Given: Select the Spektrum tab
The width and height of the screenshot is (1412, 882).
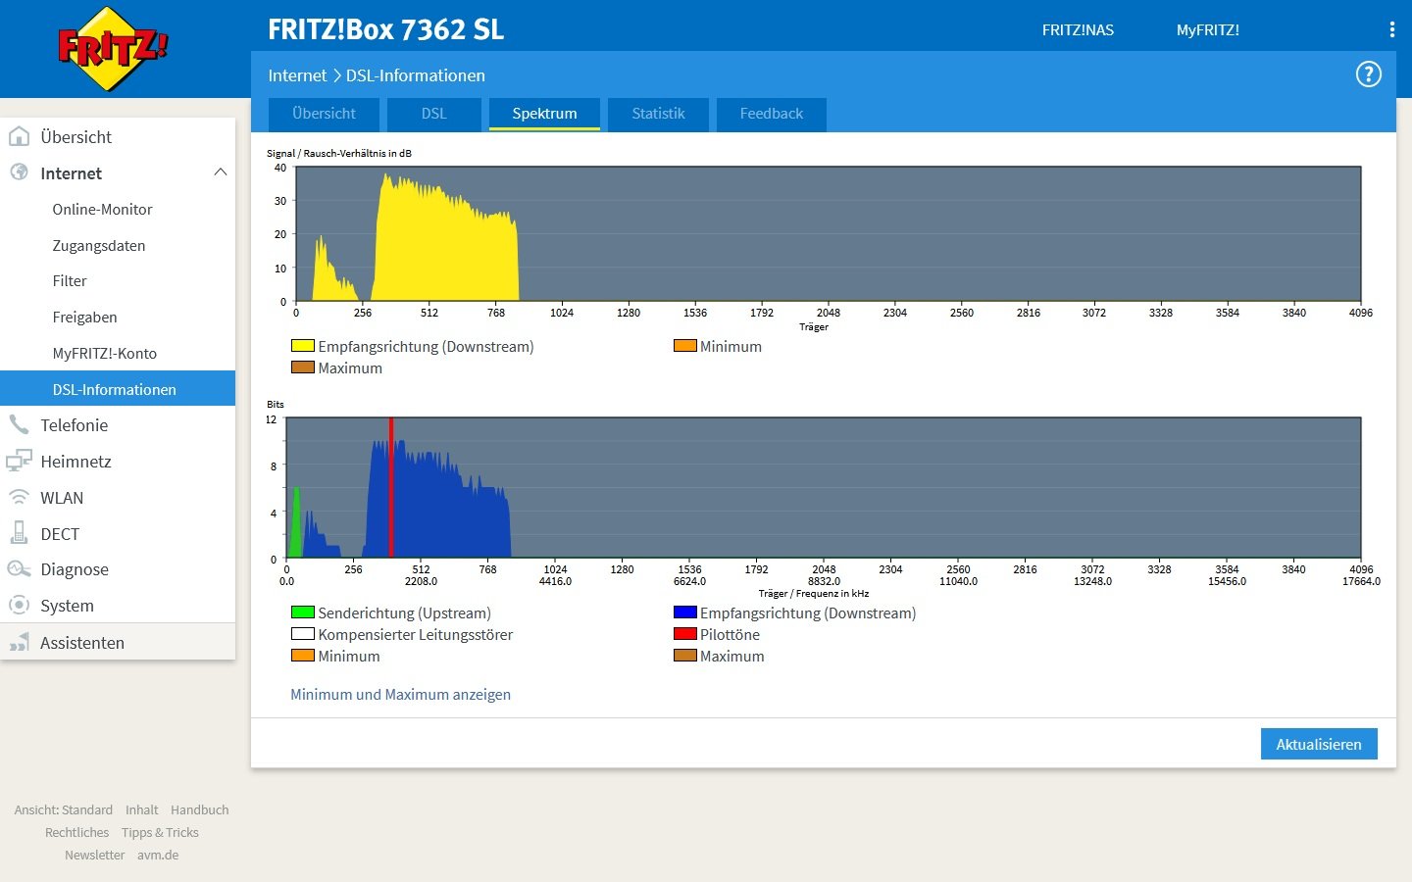Looking at the screenshot, I should tap(544, 114).
